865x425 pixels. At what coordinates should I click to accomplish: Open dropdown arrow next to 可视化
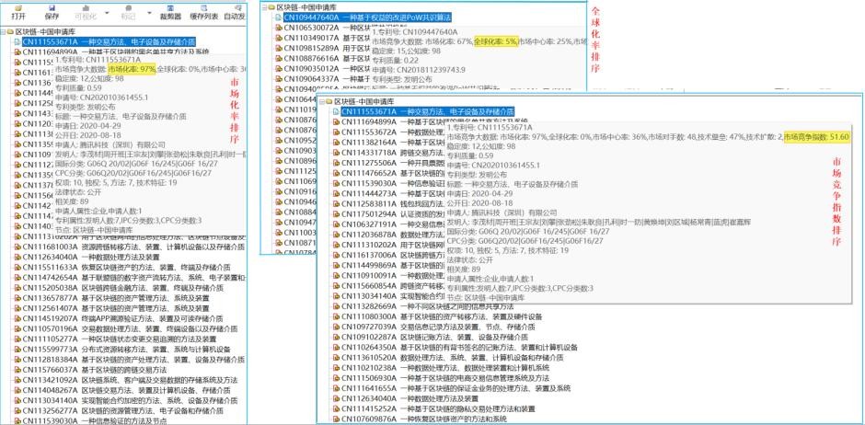coord(108,14)
